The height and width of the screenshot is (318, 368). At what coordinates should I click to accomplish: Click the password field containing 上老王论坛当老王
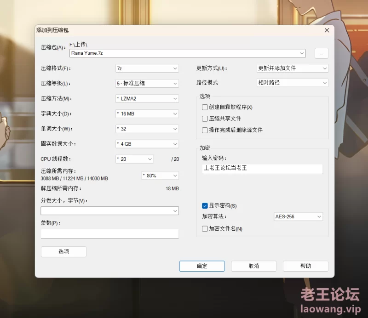pos(262,169)
